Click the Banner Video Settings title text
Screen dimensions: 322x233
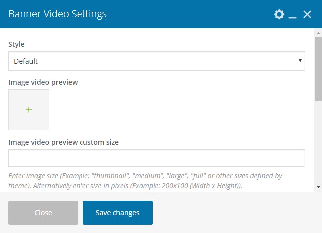pos(58,14)
